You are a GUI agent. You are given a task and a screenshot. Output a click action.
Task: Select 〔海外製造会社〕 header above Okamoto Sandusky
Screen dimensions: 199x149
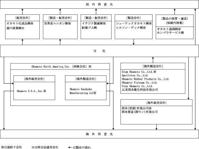point(86,79)
